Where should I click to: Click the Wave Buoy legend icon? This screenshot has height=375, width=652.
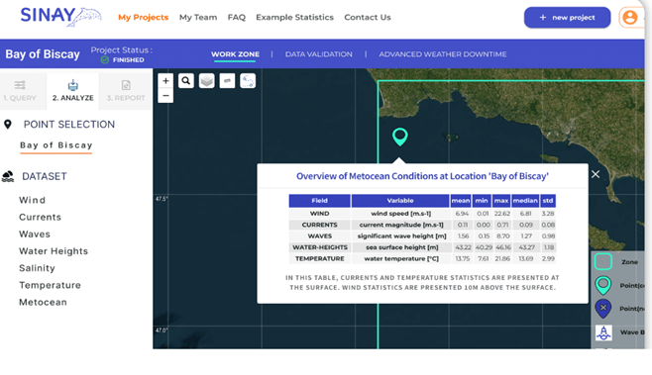coord(603,332)
